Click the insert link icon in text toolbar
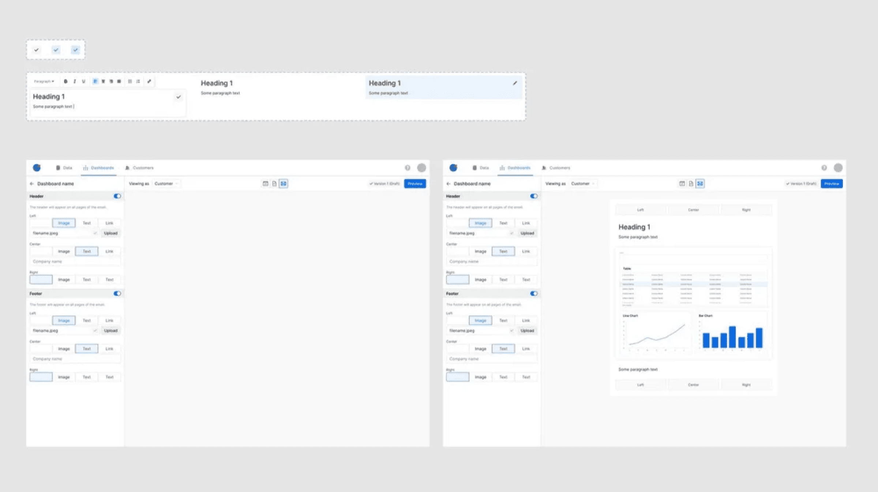 [x=149, y=81]
